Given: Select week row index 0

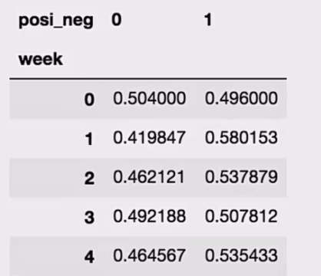Looking at the screenshot, I should coord(89,100).
